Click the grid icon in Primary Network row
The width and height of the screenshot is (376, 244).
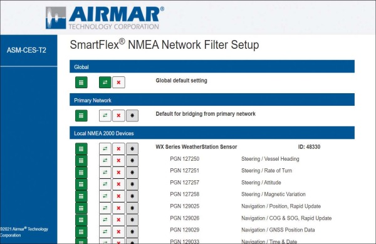(x=81, y=116)
